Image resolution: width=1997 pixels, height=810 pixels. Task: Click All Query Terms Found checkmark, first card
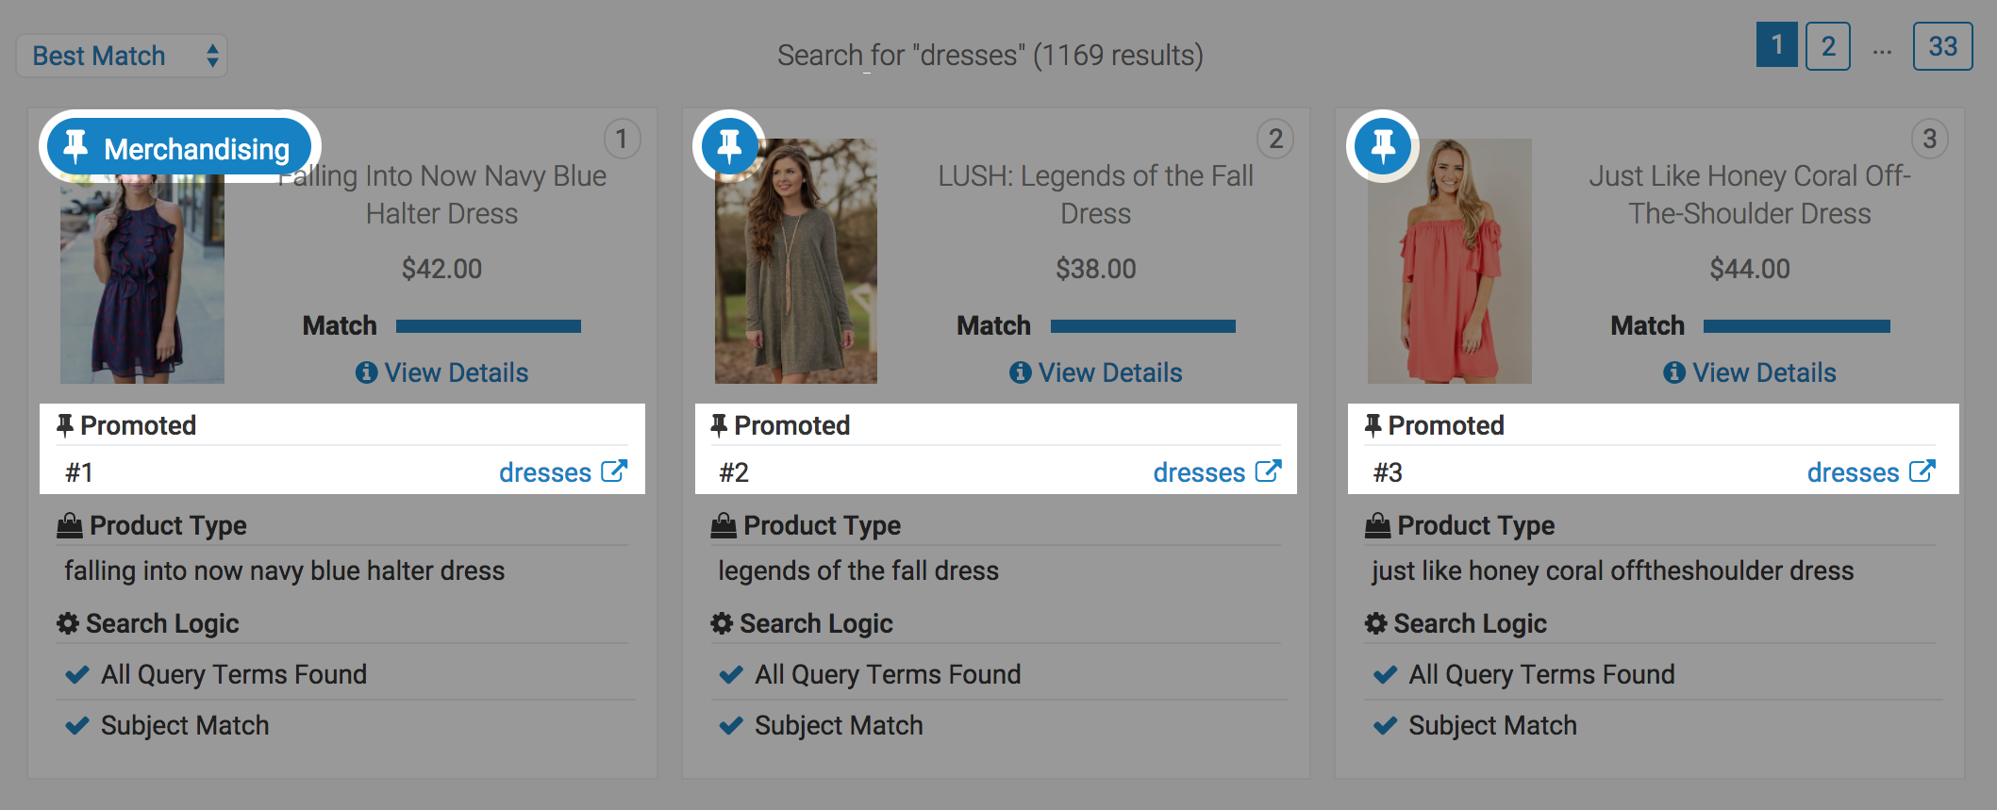(x=76, y=675)
